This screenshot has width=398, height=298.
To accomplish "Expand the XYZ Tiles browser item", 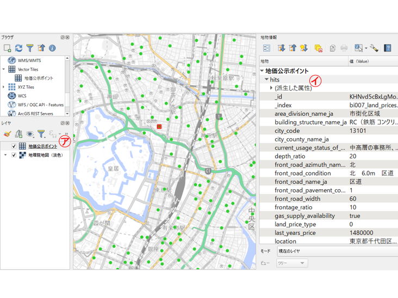I will click(4, 87).
